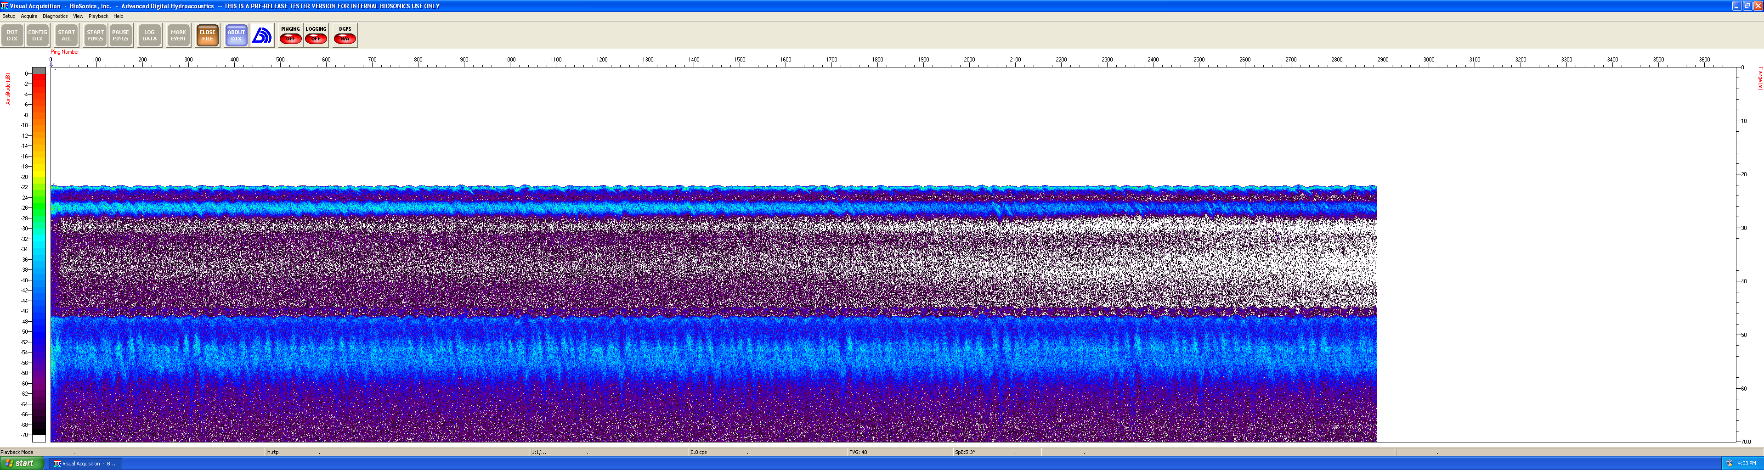This screenshot has height=470, width=1764.
Task: Open the Windows Start menu
Action: click(21, 463)
